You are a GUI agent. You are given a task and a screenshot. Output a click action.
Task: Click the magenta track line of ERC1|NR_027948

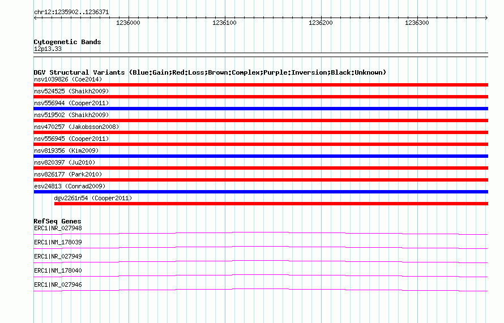[260, 232]
